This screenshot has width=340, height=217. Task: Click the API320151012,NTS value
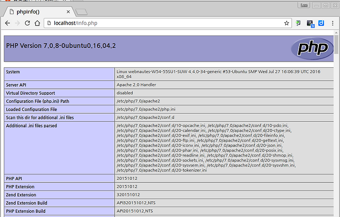pos(136,203)
